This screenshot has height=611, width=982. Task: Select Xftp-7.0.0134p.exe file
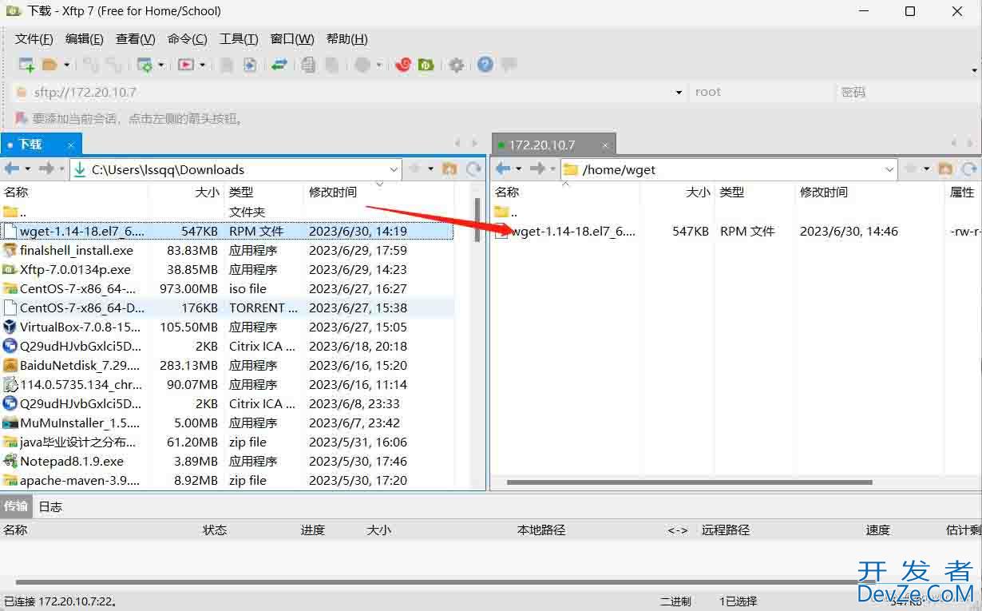[x=228, y=269]
